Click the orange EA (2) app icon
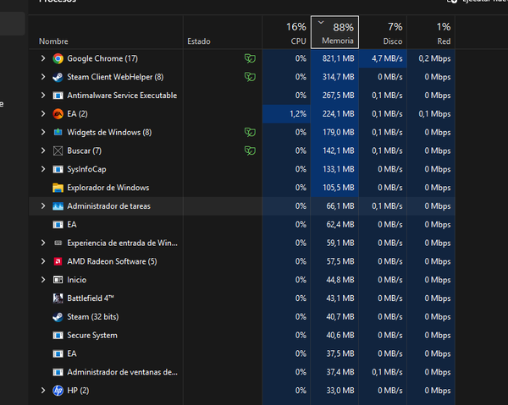Screen dimensions: 508x405 click(58, 113)
